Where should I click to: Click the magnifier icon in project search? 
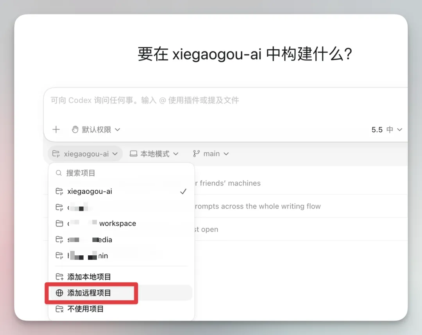pos(59,173)
